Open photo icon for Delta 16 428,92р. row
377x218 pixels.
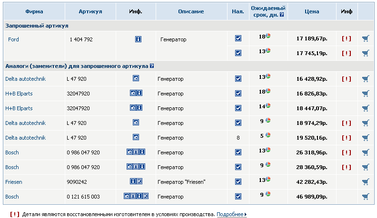(136, 78)
